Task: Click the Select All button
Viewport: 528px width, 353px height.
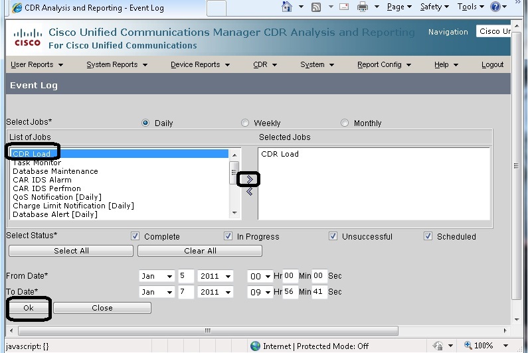Action: pyautogui.click(x=71, y=251)
